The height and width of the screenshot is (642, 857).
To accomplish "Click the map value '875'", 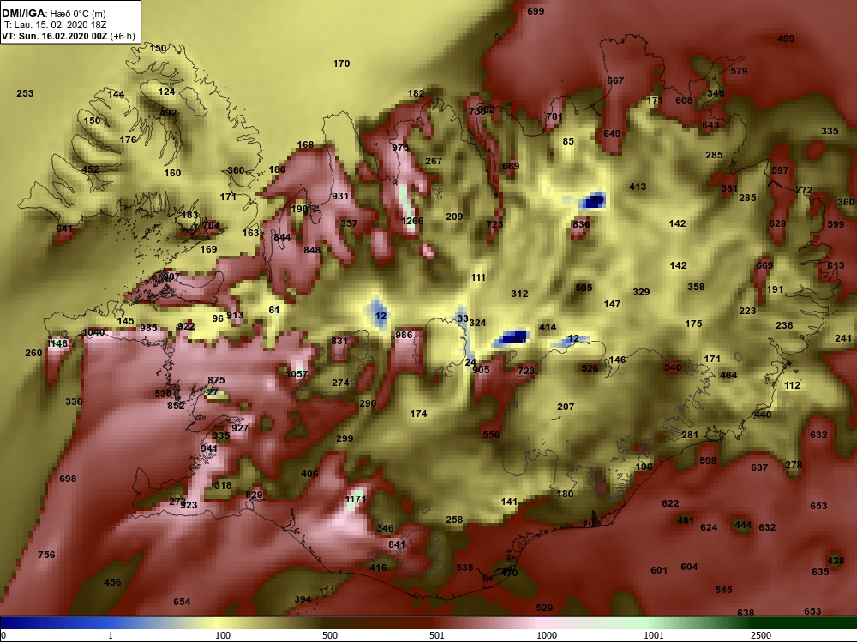I will click(217, 380).
